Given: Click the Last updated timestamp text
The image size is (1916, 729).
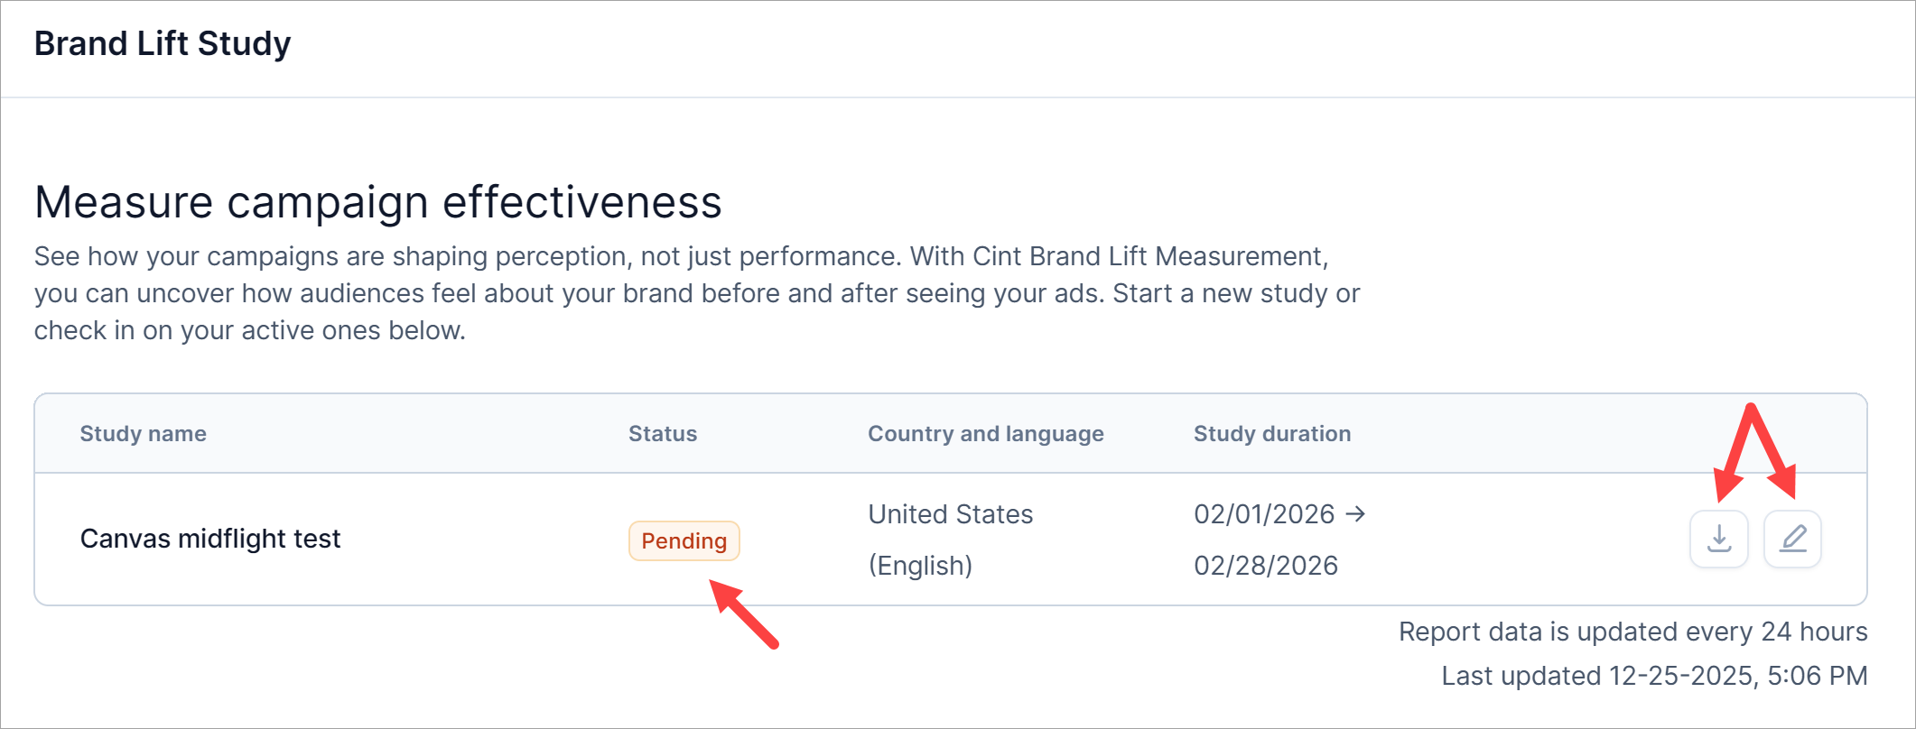Looking at the screenshot, I should pos(1653,676).
